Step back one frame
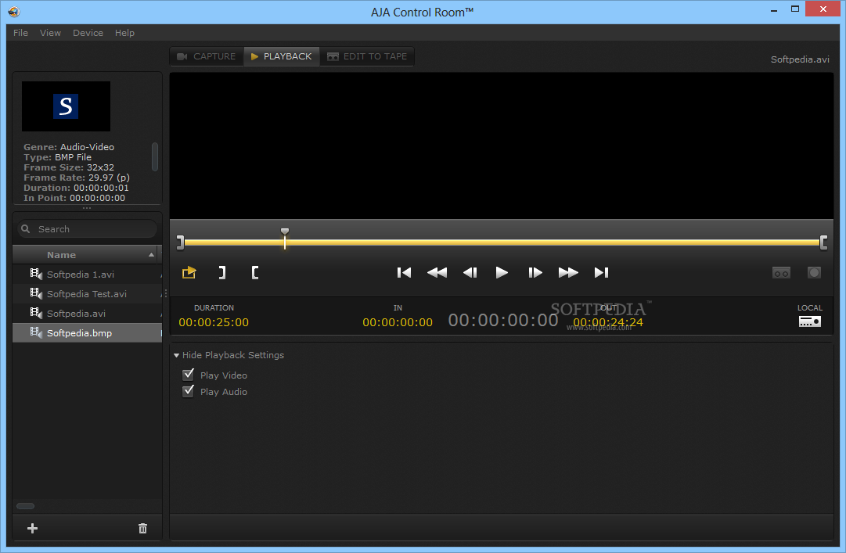 pos(470,272)
